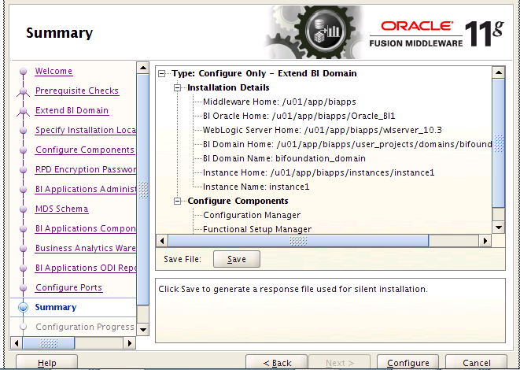Collapse the Installation Details node

click(x=178, y=88)
